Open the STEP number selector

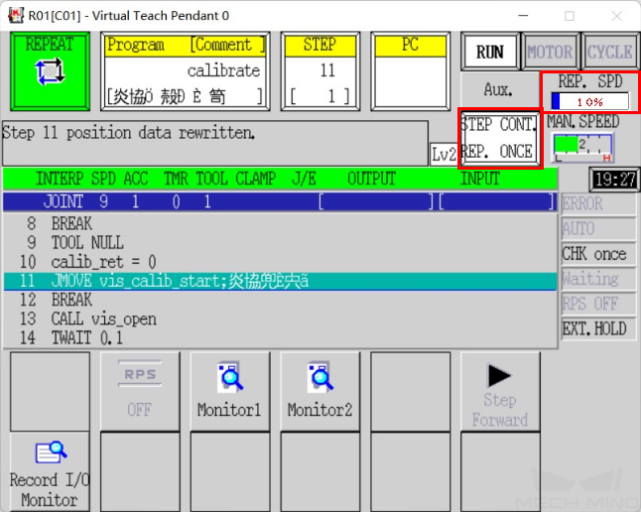point(320,71)
